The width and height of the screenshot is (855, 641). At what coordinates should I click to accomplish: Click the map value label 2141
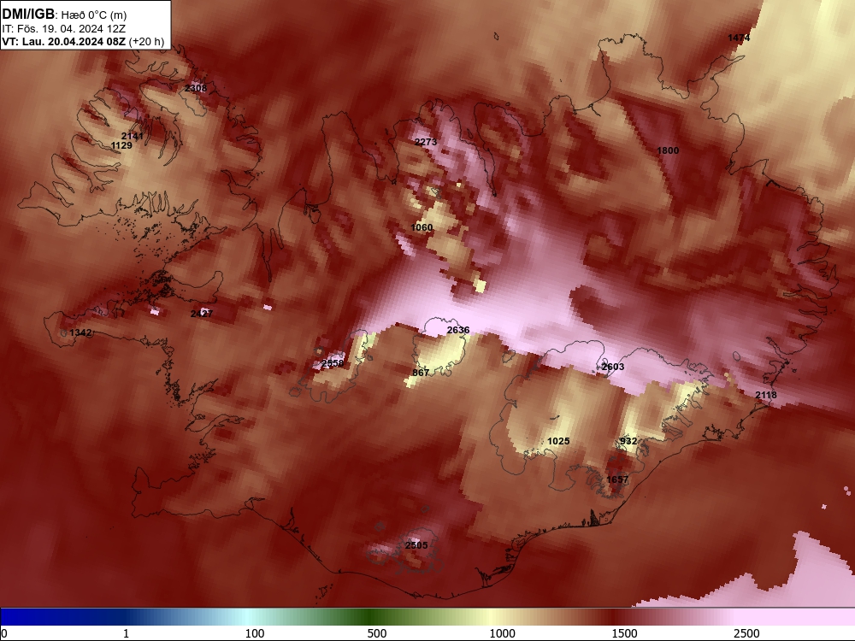[x=132, y=136]
